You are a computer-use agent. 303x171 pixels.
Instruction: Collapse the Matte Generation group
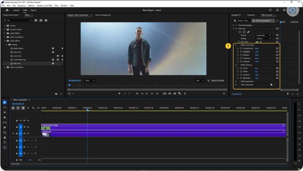236,45
